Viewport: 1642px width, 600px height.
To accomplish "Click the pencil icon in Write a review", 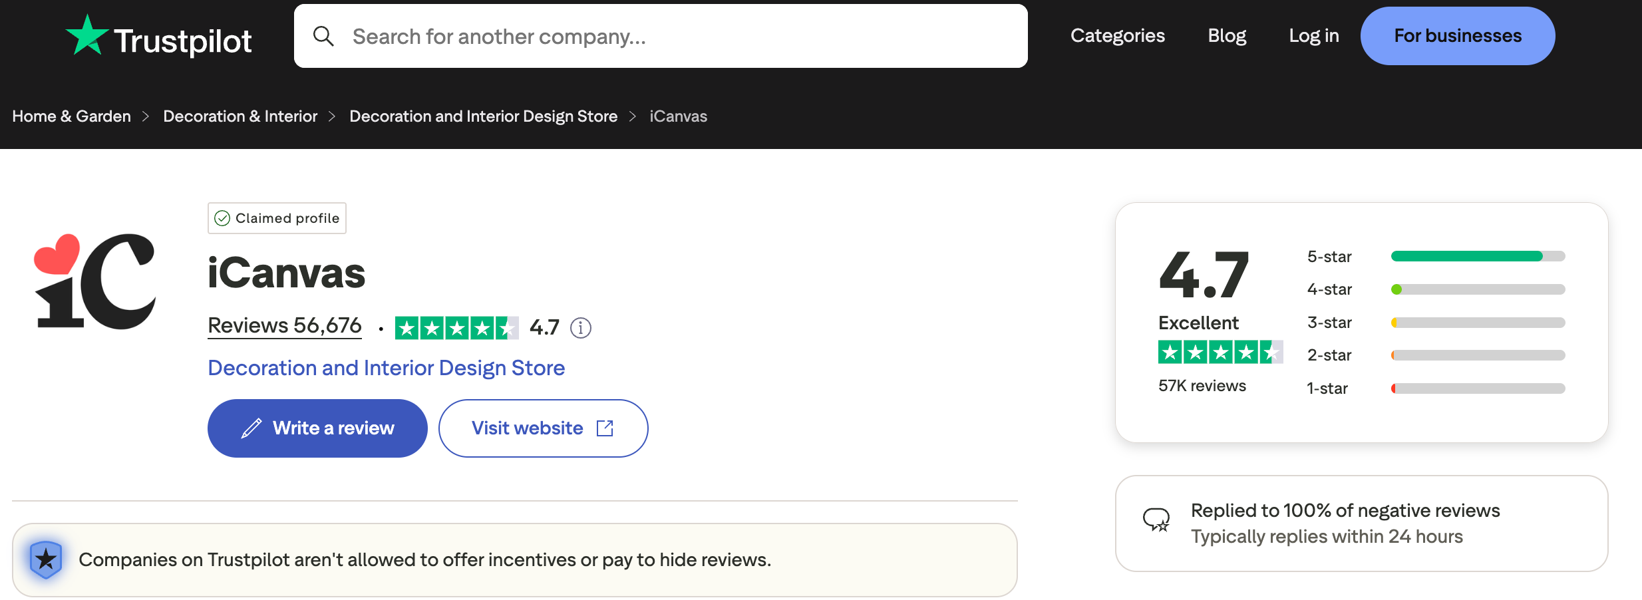I will click(251, 428).
